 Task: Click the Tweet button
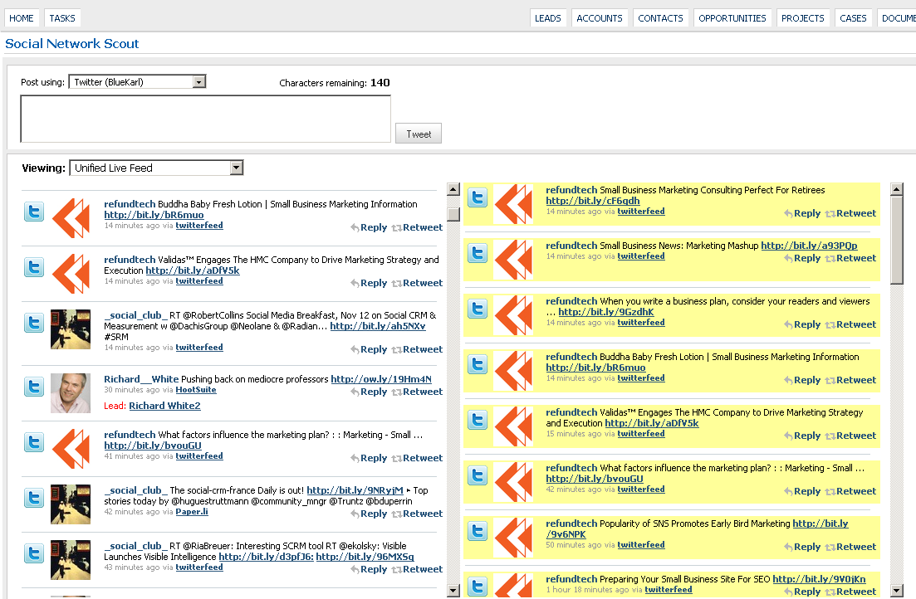(419, 134)
